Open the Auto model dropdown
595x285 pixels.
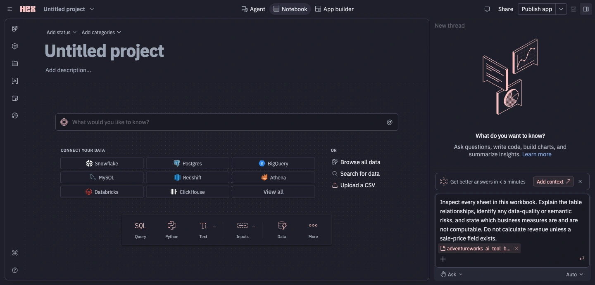coord(575,274)
